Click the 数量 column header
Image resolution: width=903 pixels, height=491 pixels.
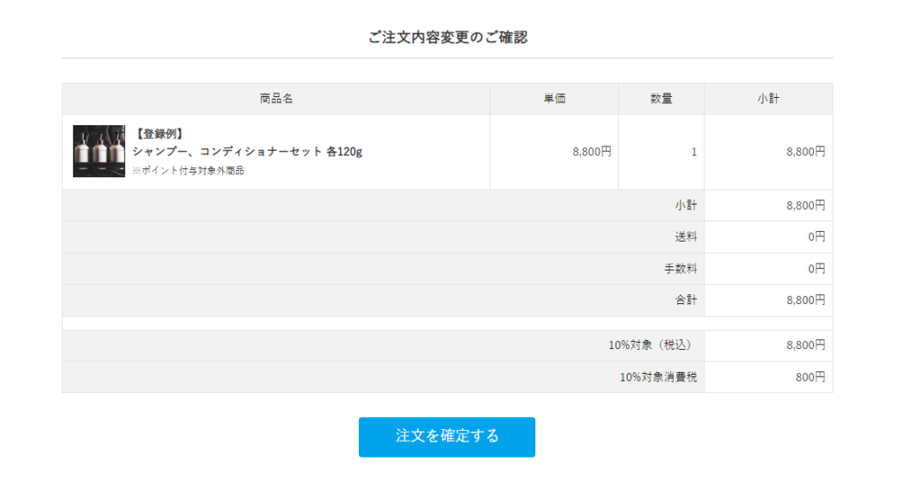click(661, 99)
